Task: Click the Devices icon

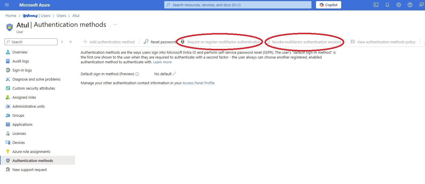Action: tap(8, 142)
